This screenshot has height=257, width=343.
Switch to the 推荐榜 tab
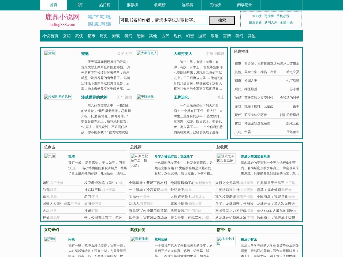click(132, 5)
